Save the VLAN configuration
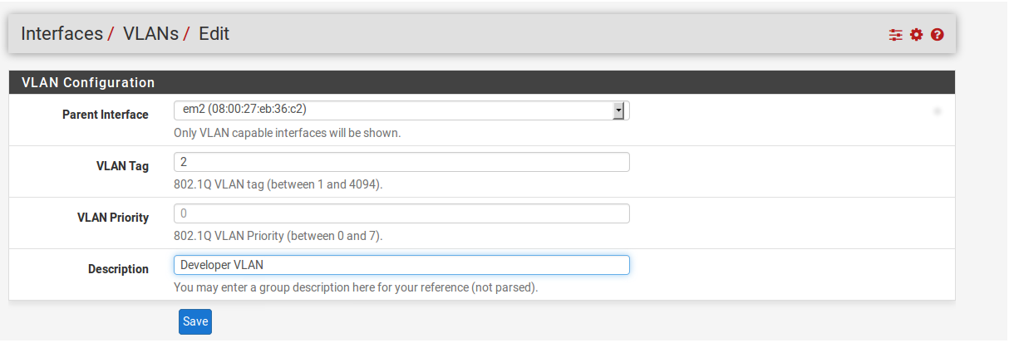Viewport: 1009px width, 343px height. [x=195, y=321]
